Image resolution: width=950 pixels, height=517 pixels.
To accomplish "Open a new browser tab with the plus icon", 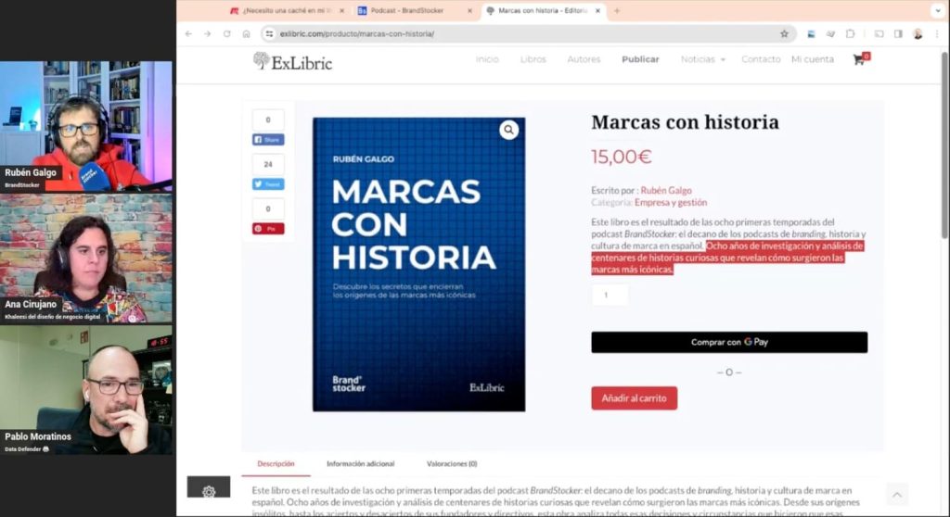I will point(617,10).
